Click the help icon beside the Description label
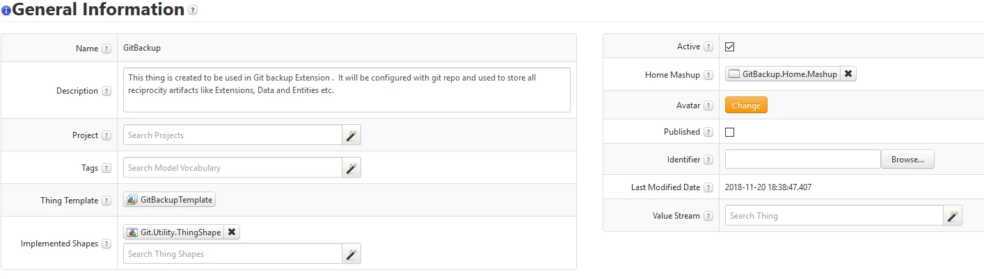Screen dimensions: 984x279 [106, 91]
